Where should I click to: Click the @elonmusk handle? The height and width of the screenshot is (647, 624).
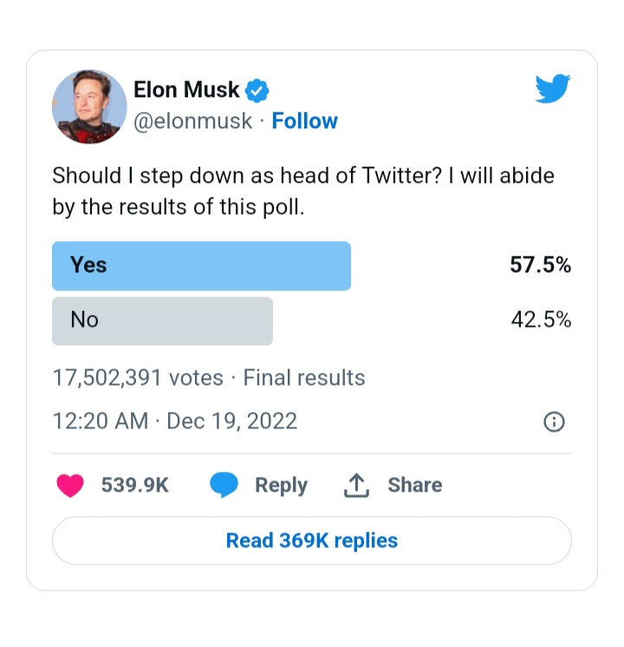click(192, 121)
